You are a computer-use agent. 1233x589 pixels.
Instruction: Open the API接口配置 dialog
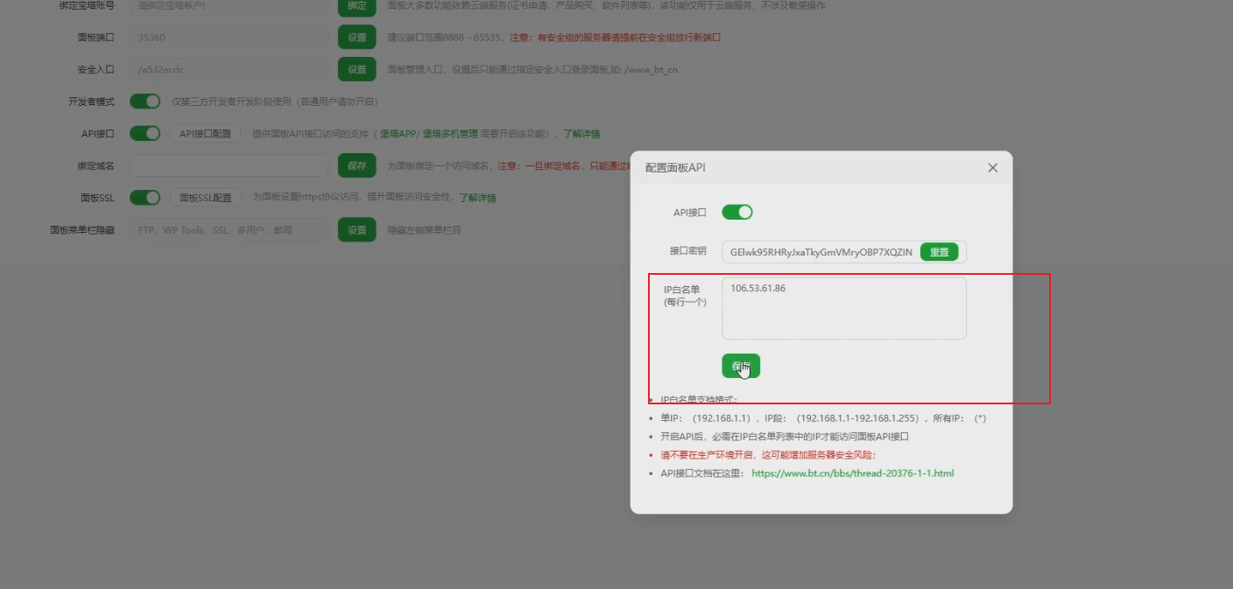click(205, 133)
